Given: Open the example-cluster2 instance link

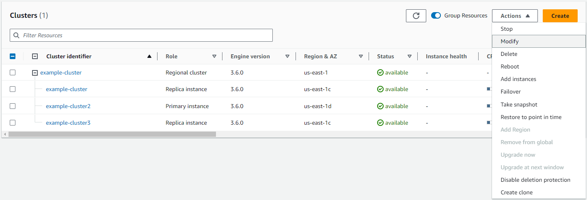Looking at the screenshot, I should click(x=68, y=106).
